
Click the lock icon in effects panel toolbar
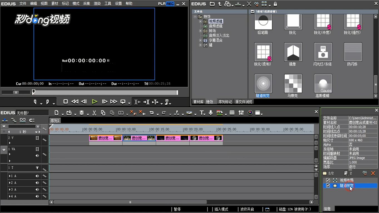click(275, 4)
